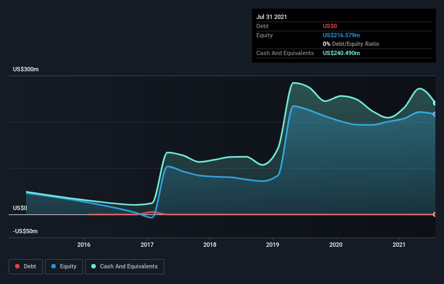The height and width of the screenshot is (284, 444).
Task: Click Cash And Equivalents label in tooltip
Action: coord(285,53)
